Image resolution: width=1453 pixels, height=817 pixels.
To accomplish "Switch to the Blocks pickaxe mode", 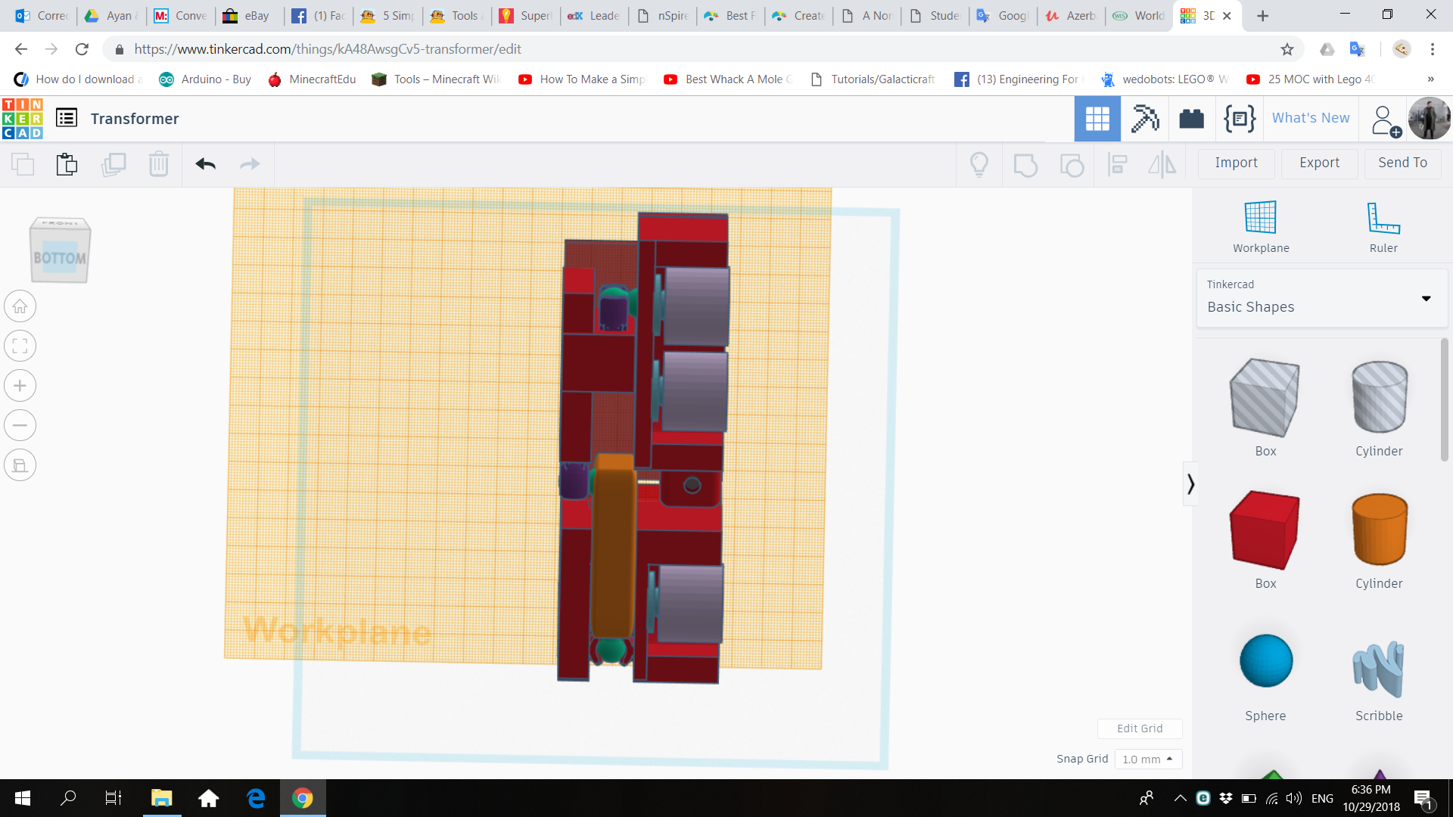I will click(x=1144, y=119).
